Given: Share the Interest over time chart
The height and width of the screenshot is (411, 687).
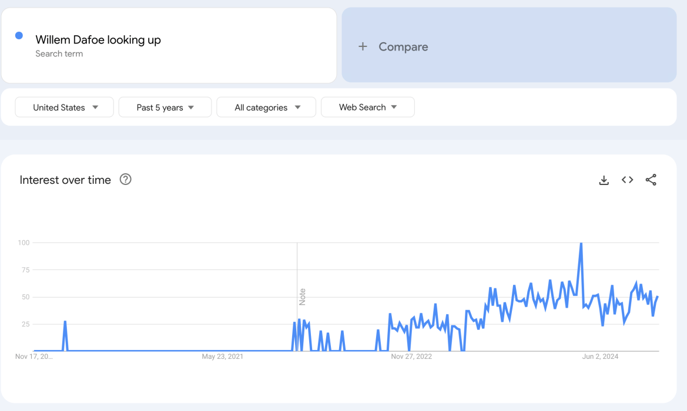Looking at the screenshot, I should tap(651, 180).
